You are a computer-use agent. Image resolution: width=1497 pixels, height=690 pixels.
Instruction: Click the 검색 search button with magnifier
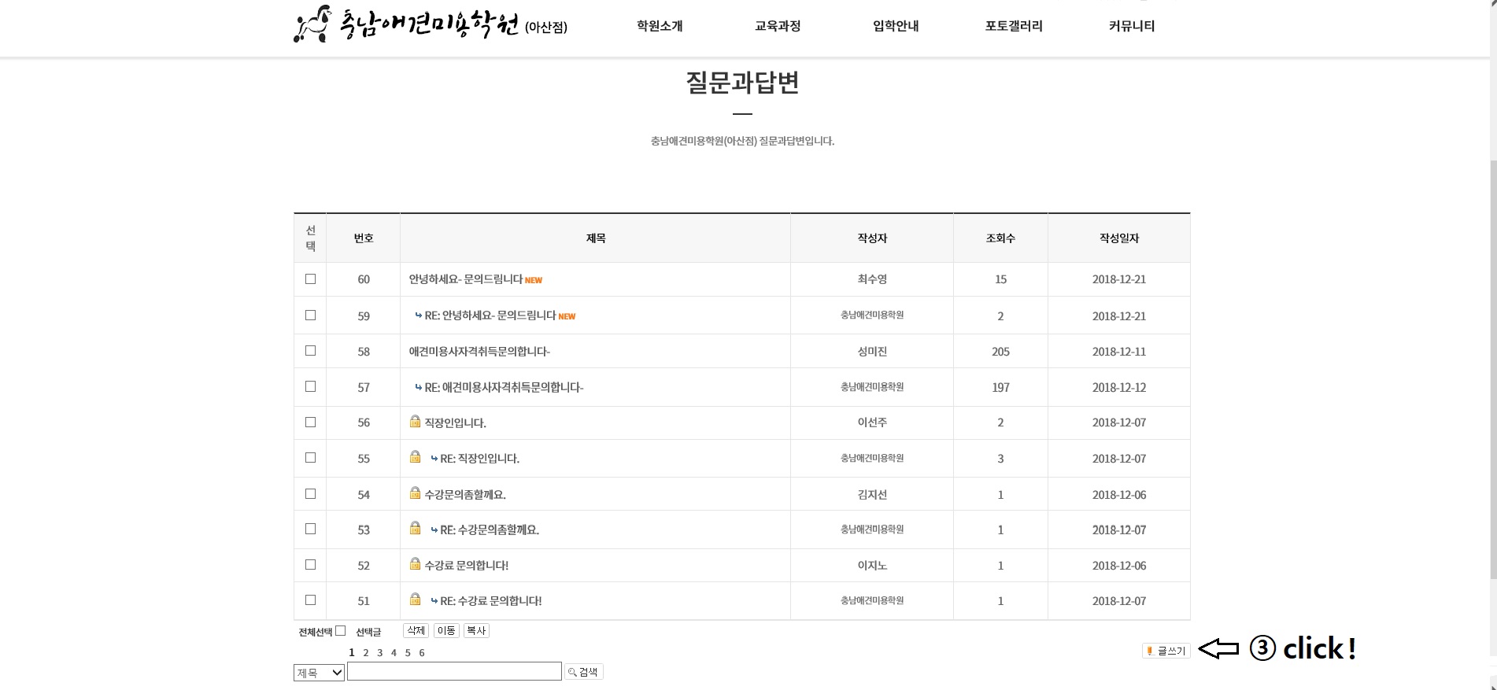pos(583,672)
